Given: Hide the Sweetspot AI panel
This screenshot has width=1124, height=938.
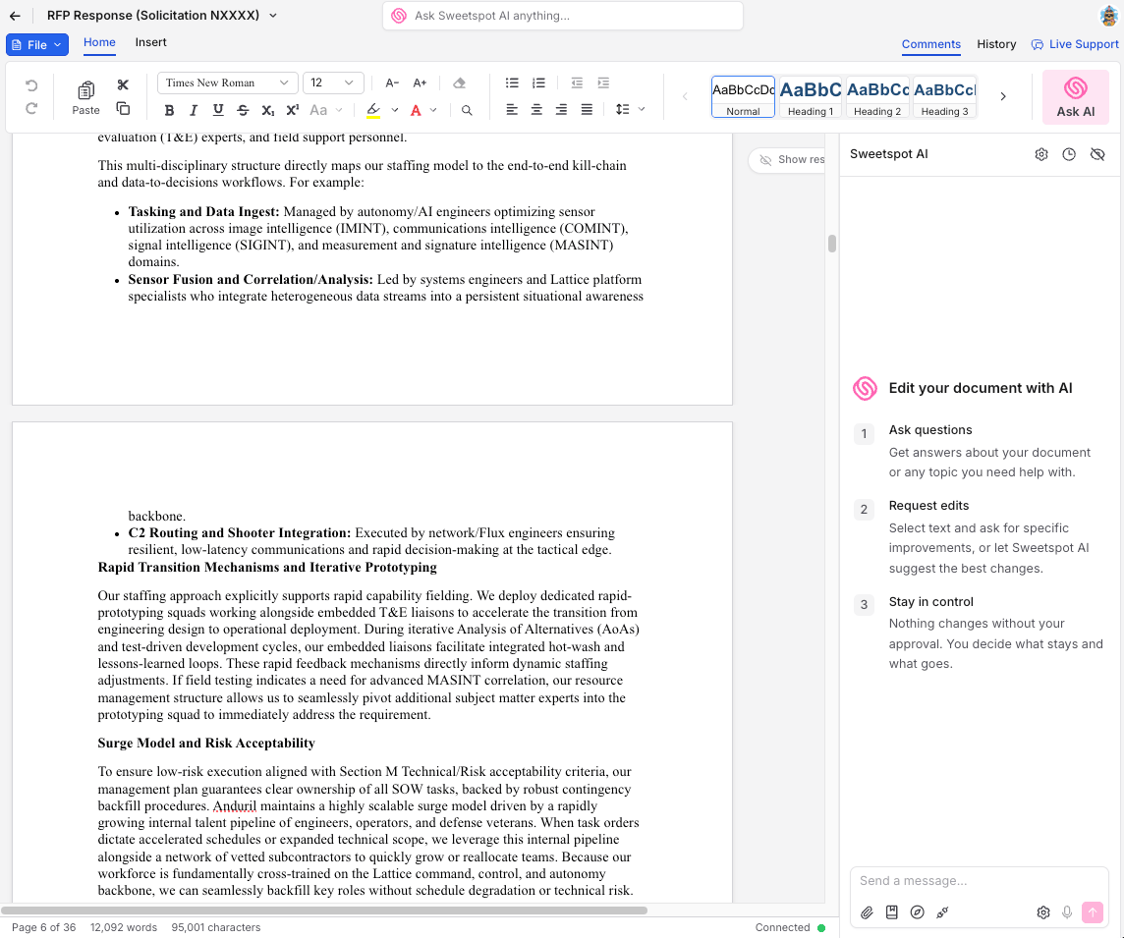Looking at the screenshot, I should 1097,154.
